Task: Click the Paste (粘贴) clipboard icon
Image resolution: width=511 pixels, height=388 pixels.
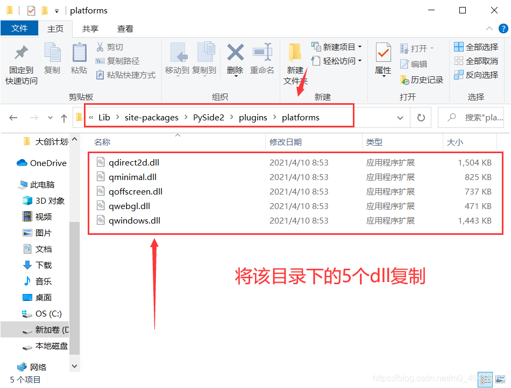Action: pyautogui.click(x=79, y=53)
